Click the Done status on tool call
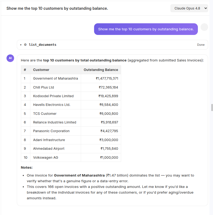Screen dimensions: 213x215 201,45
